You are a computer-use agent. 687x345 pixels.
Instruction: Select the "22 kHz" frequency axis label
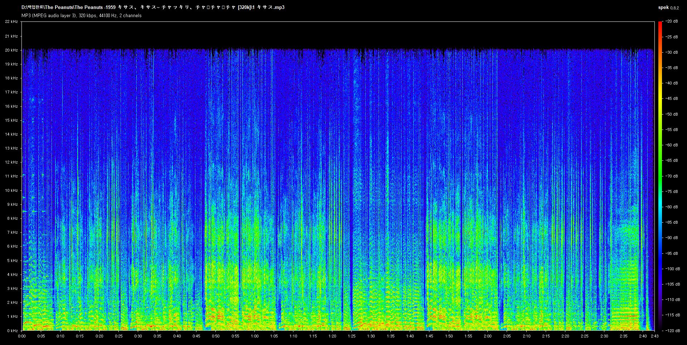click(x=11, y=22)
